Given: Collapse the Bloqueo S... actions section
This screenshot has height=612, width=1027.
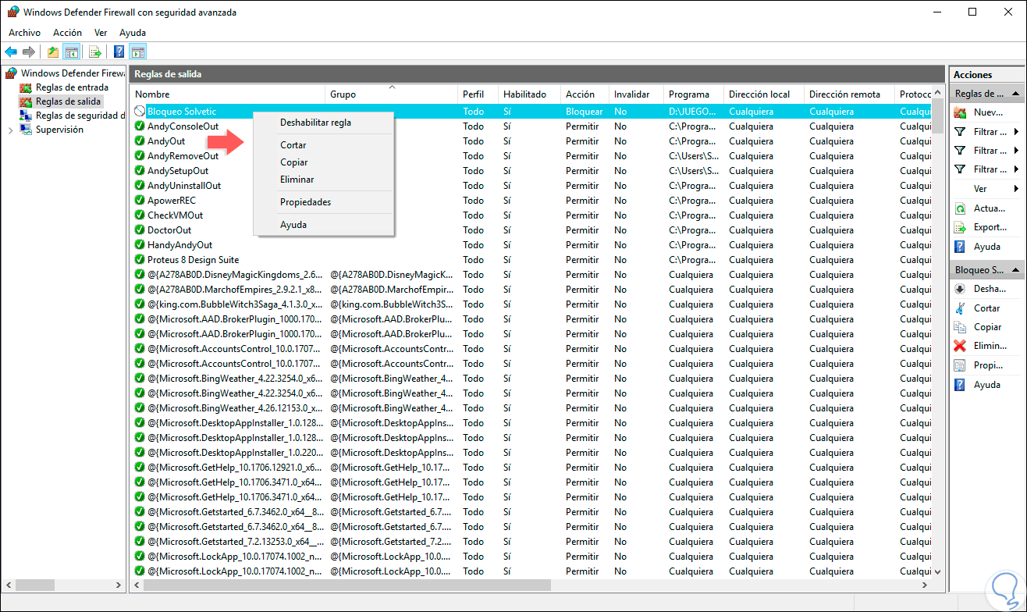Looking at the screenshot, I should click(1016, 270).
